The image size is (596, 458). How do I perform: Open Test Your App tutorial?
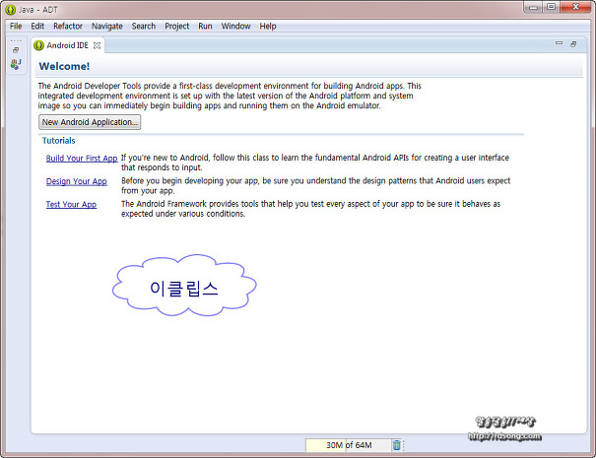click(x=71, y=204)
